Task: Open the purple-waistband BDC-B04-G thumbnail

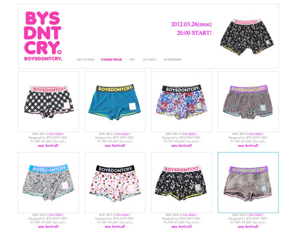Action: pos(248,101)
